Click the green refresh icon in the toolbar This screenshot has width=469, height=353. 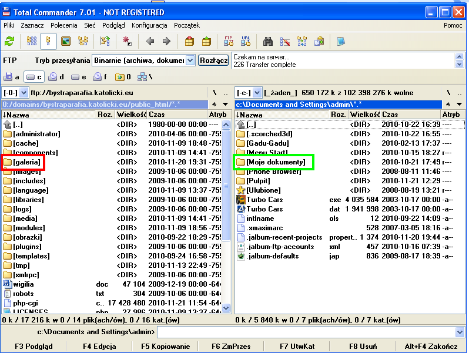click(x=9, y=41)
